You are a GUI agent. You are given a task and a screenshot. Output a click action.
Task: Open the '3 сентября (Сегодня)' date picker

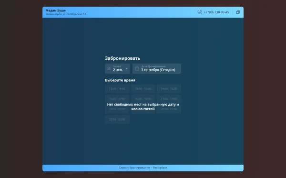pos(157,69)
